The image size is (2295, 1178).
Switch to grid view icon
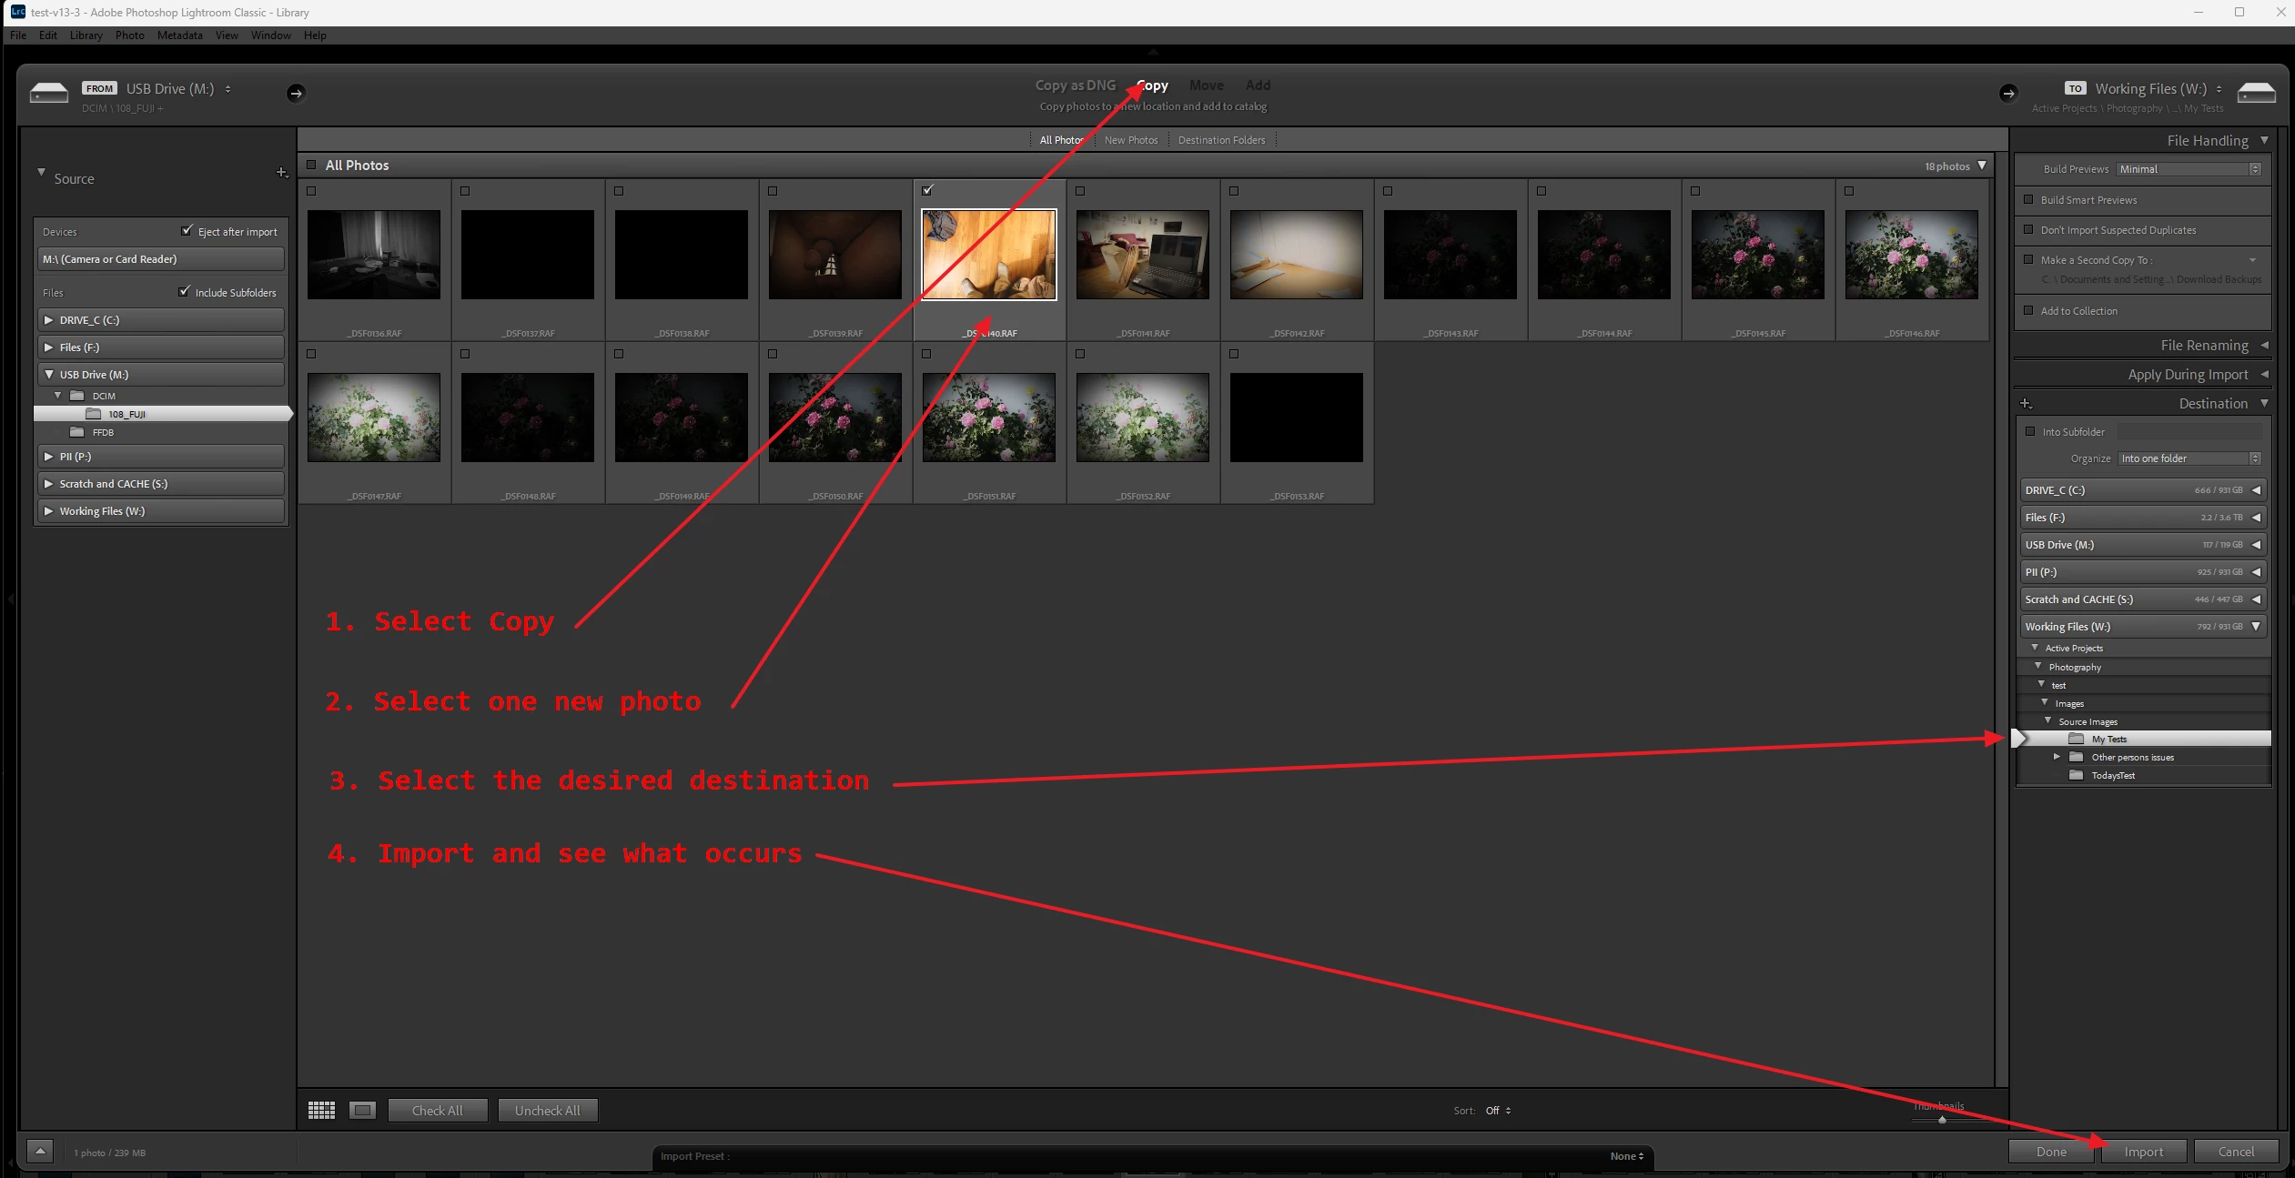point(321,1110)
